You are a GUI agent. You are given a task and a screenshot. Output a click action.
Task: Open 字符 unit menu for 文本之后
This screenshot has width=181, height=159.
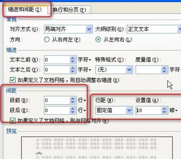[84, 70]
